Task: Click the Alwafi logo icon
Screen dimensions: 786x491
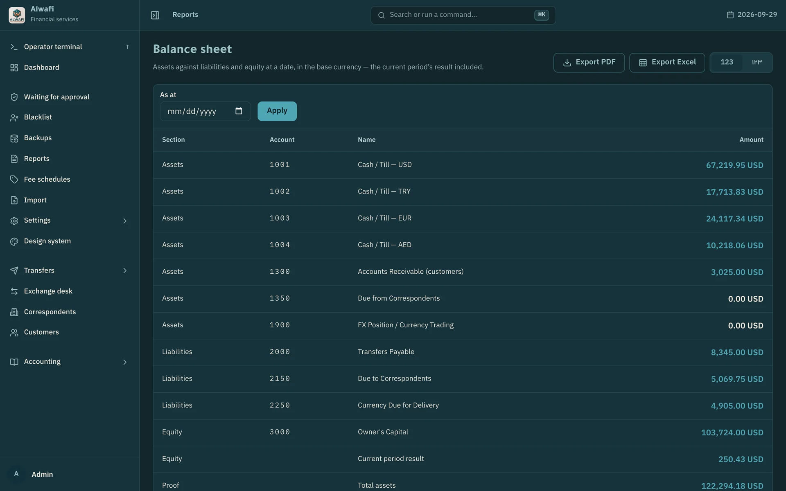Action: (x=17, y=15)
